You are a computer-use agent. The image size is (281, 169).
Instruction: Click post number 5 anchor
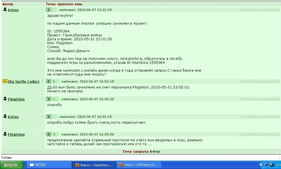tap(48, 134)
